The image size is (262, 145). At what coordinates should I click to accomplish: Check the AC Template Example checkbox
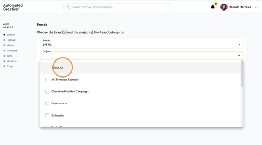click(x=47, y=80)
